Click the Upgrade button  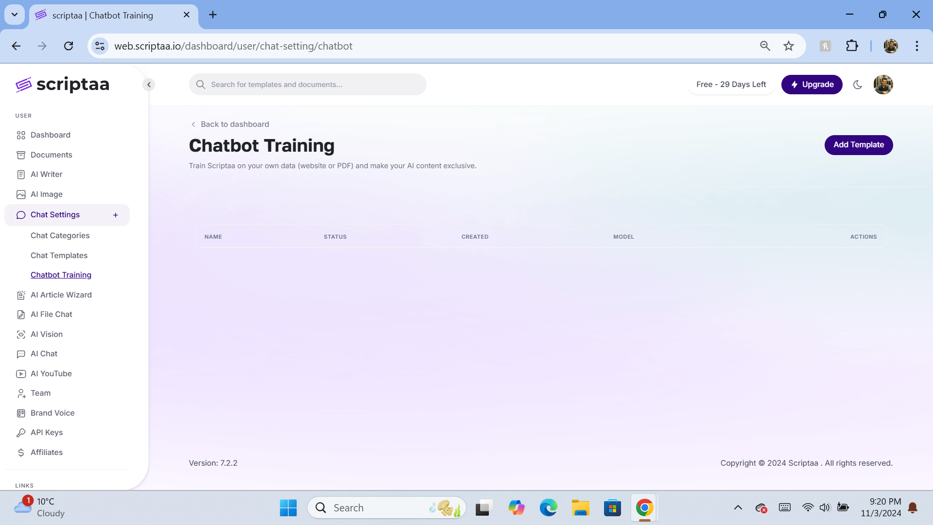[x=812, y=85]
